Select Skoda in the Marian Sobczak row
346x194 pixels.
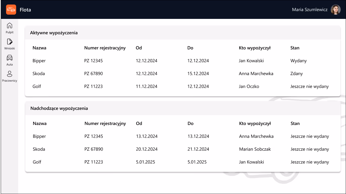pyautogui.click(x=39, y=149)
